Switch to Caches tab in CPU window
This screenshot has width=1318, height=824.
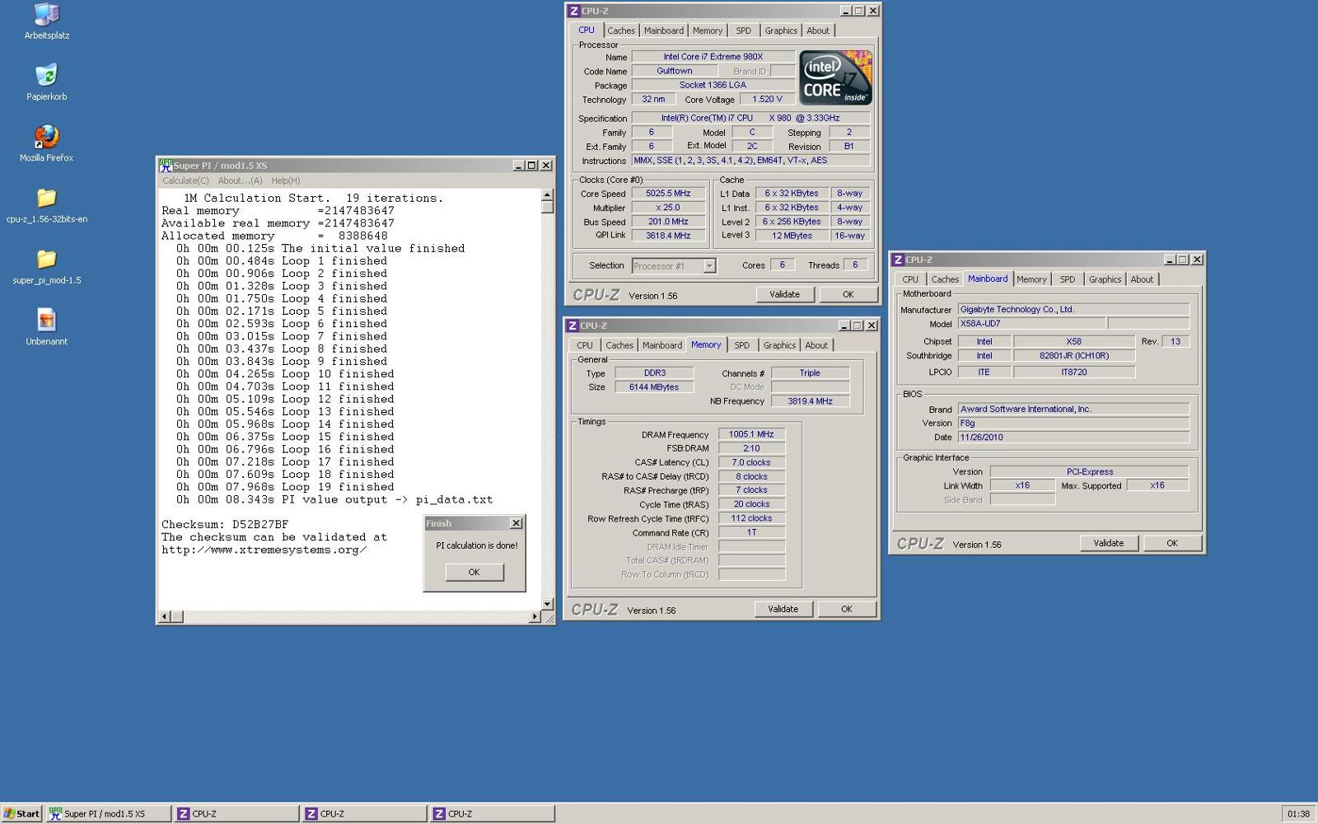click(x=621, y=30)
